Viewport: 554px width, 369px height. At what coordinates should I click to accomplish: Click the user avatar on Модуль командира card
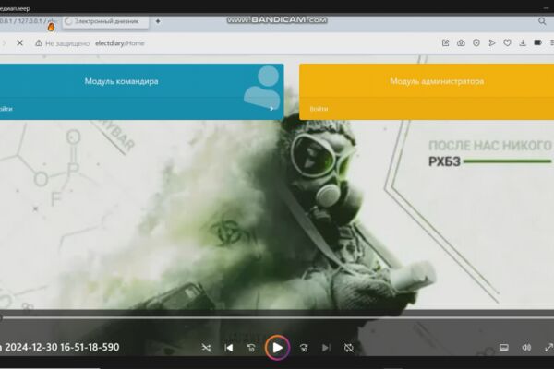pyautogui.click(x=262, y=87)
